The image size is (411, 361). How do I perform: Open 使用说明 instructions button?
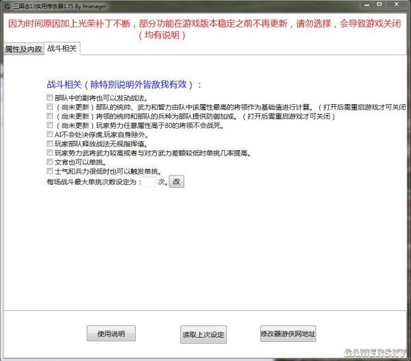[111, 334]
